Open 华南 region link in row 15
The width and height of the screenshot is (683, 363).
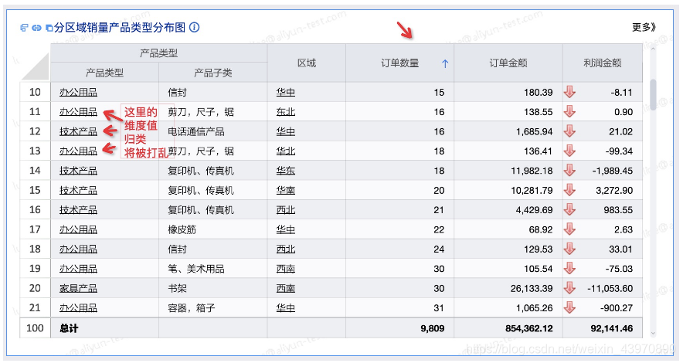point(286,190)
